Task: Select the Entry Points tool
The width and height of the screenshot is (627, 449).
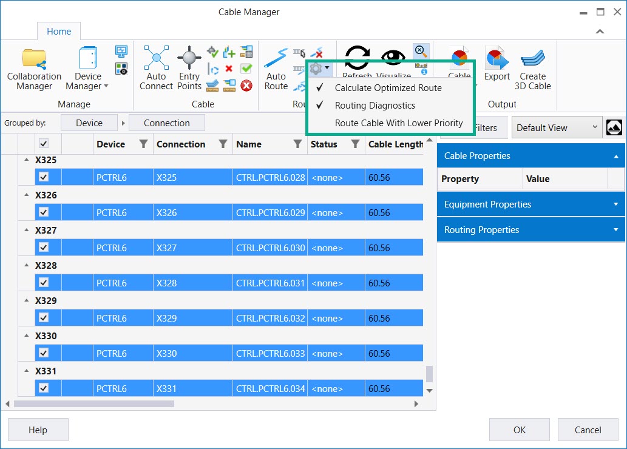Action: pyautogui.click(x=189, y=69)
